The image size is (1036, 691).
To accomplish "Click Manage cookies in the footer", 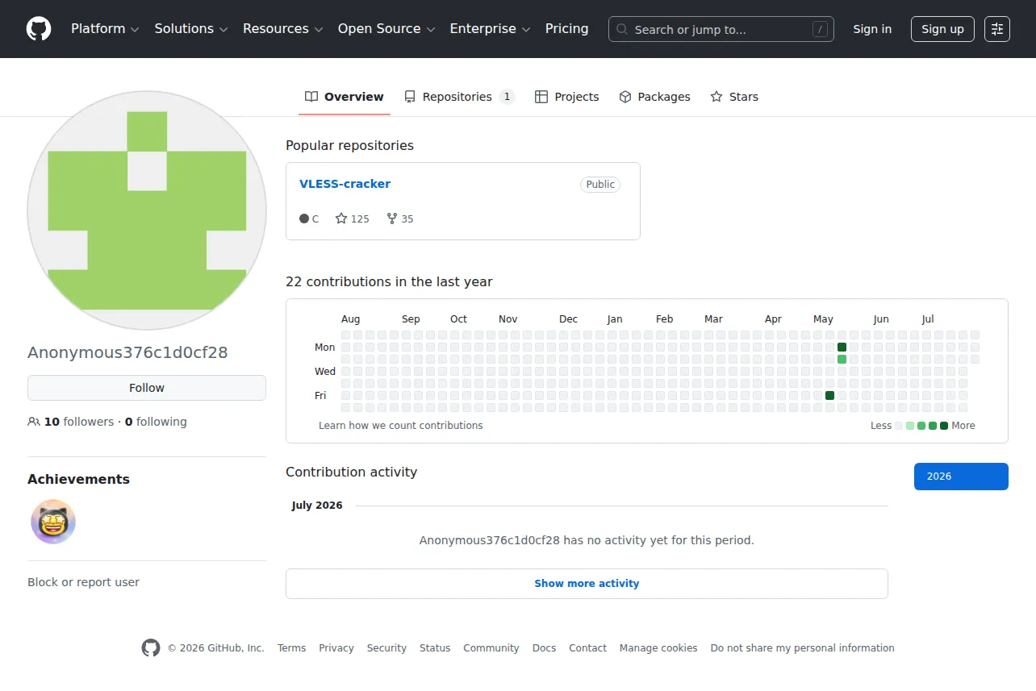I will [658, 648].
